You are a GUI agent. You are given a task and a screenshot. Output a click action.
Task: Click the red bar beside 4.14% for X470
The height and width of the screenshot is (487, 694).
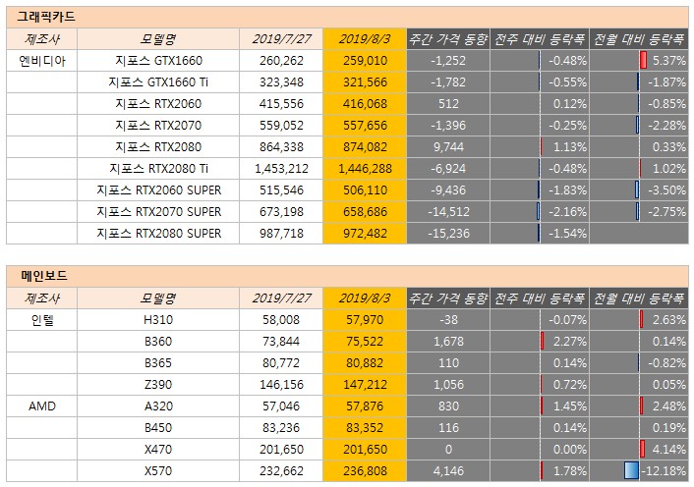click(642, 449)
